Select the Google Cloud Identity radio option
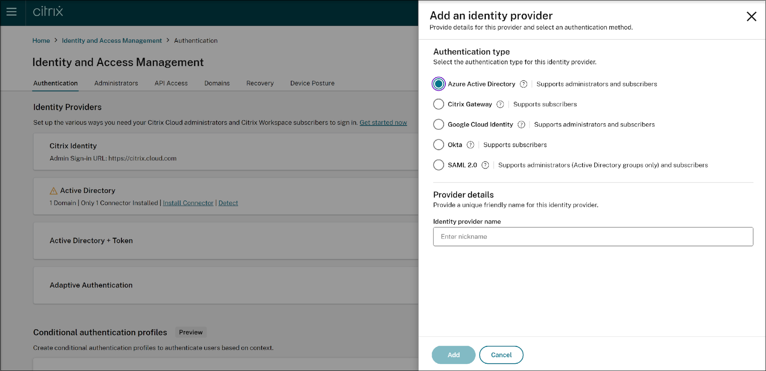 (439, 125)
